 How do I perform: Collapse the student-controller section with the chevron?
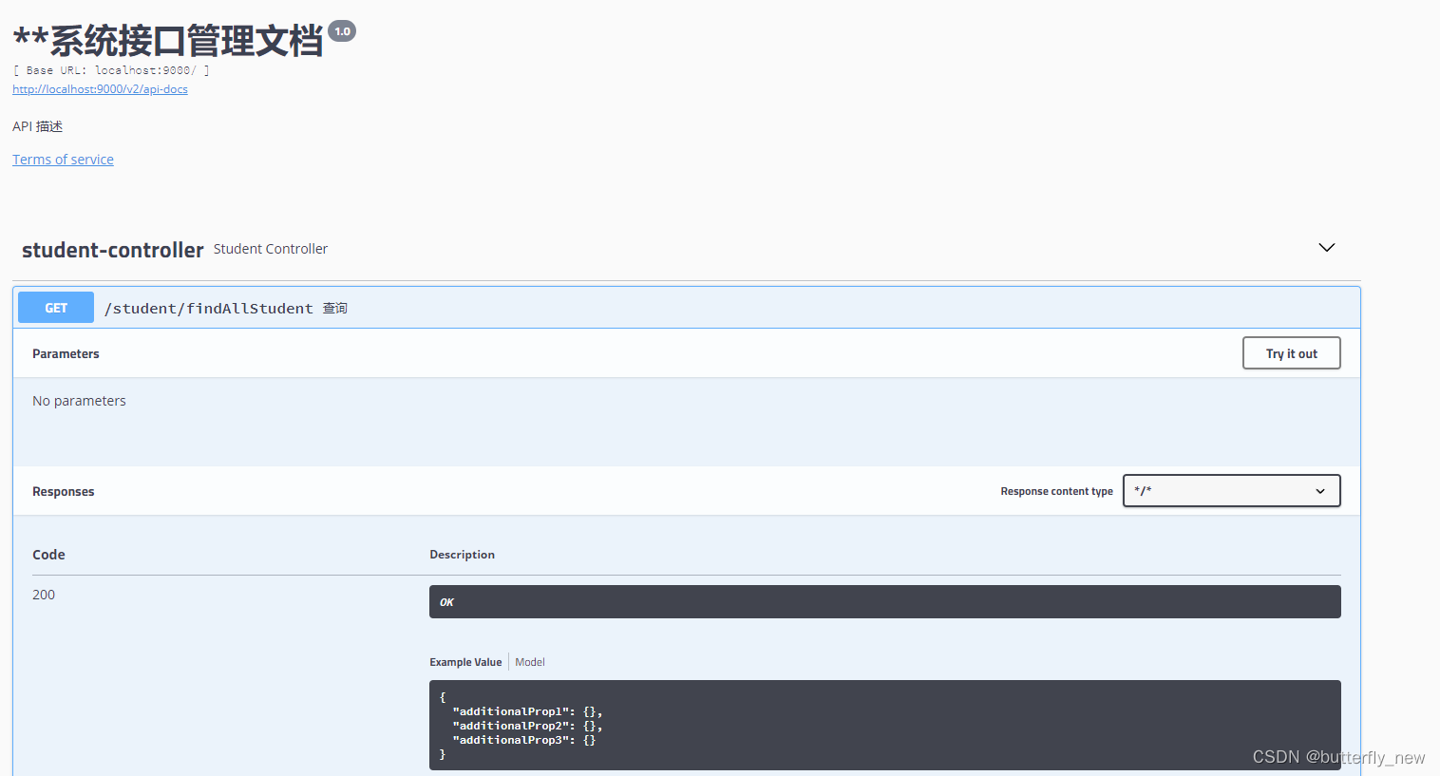pyautogui.click(x=1327, y=248)
